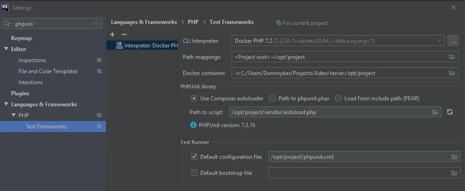Uncheck Default configuration file checkbox
The height and width of the screenshot is (191, 465).
point(194,157)
